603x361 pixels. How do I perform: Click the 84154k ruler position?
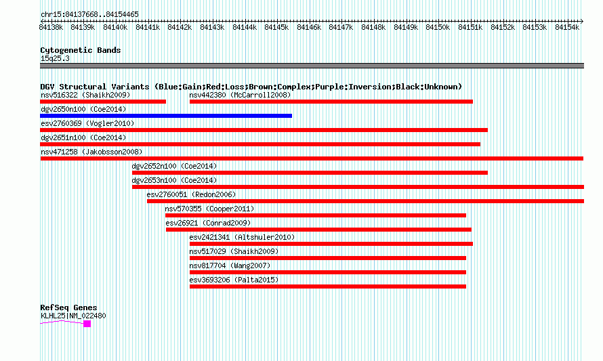tap(567, 27)
